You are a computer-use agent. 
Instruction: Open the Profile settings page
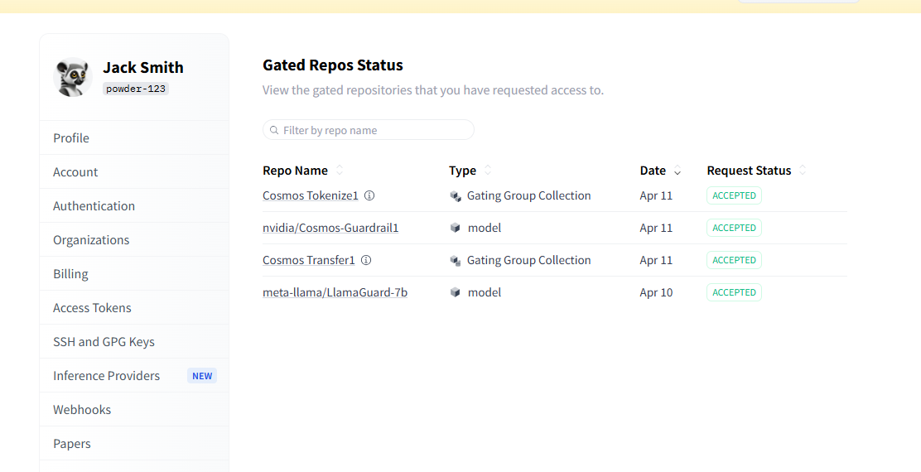pyautogui.click(x=134, y=138)
